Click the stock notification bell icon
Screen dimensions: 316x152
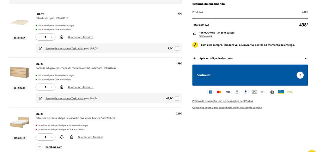click(62, 137)
